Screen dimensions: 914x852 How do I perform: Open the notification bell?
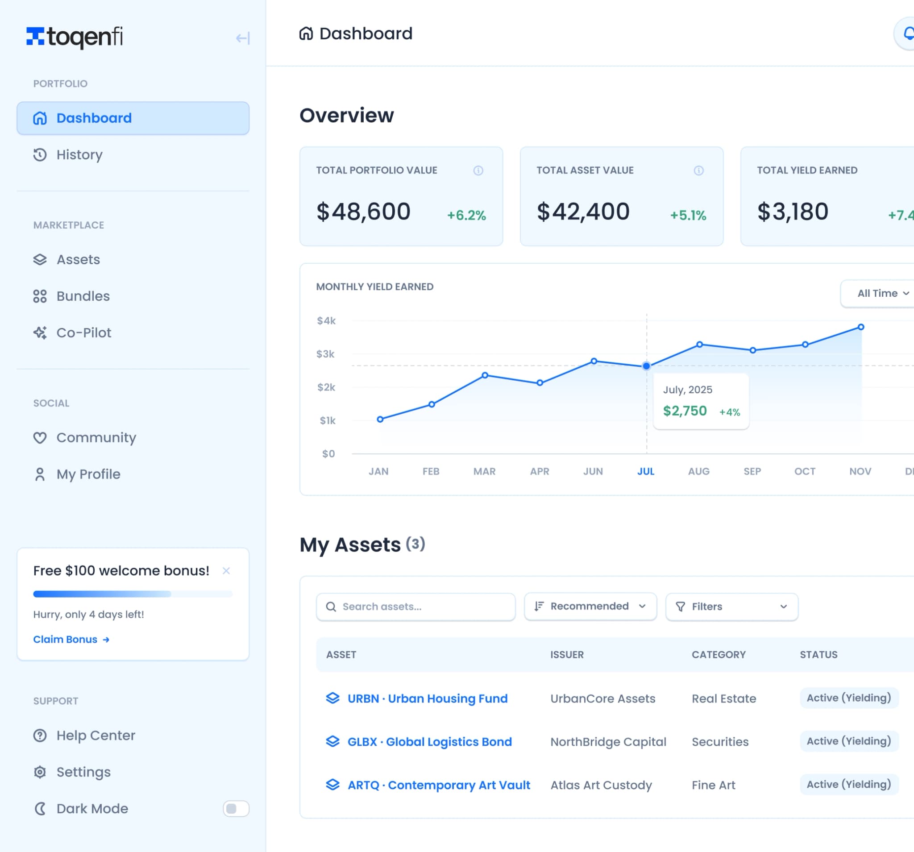click(x=908, y=33)
